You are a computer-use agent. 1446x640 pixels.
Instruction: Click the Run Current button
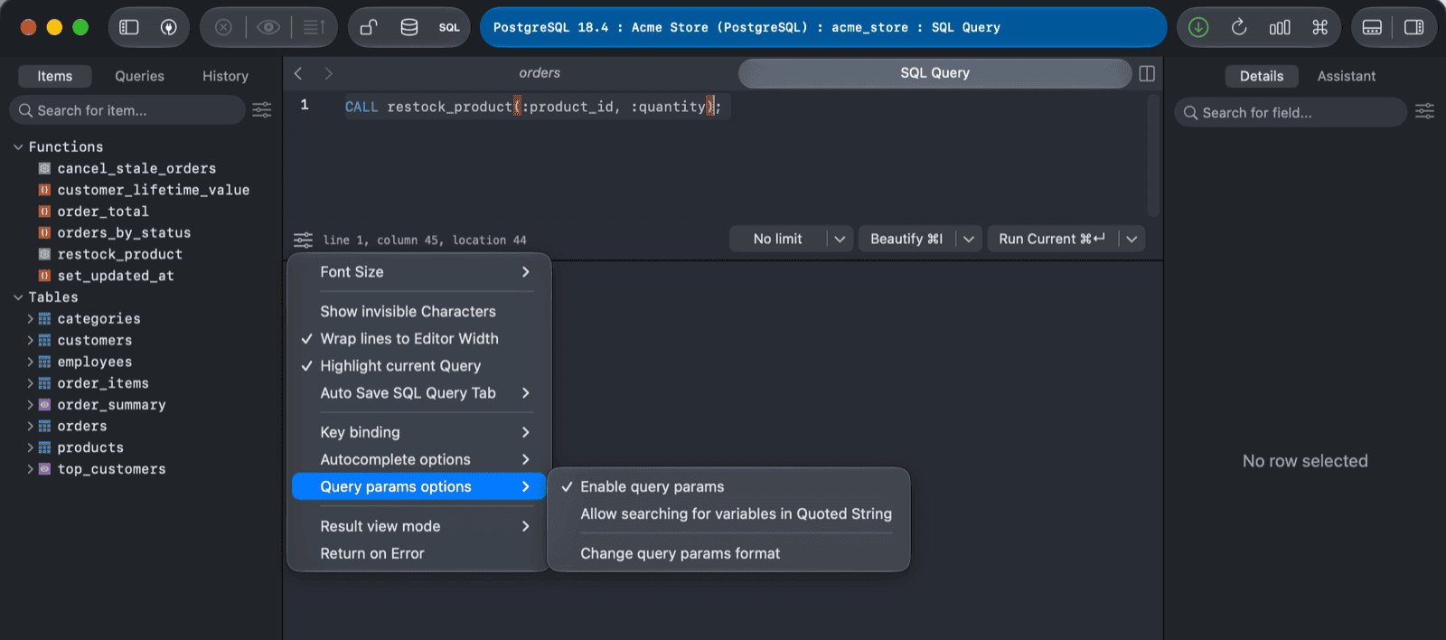click(1051, 239)
